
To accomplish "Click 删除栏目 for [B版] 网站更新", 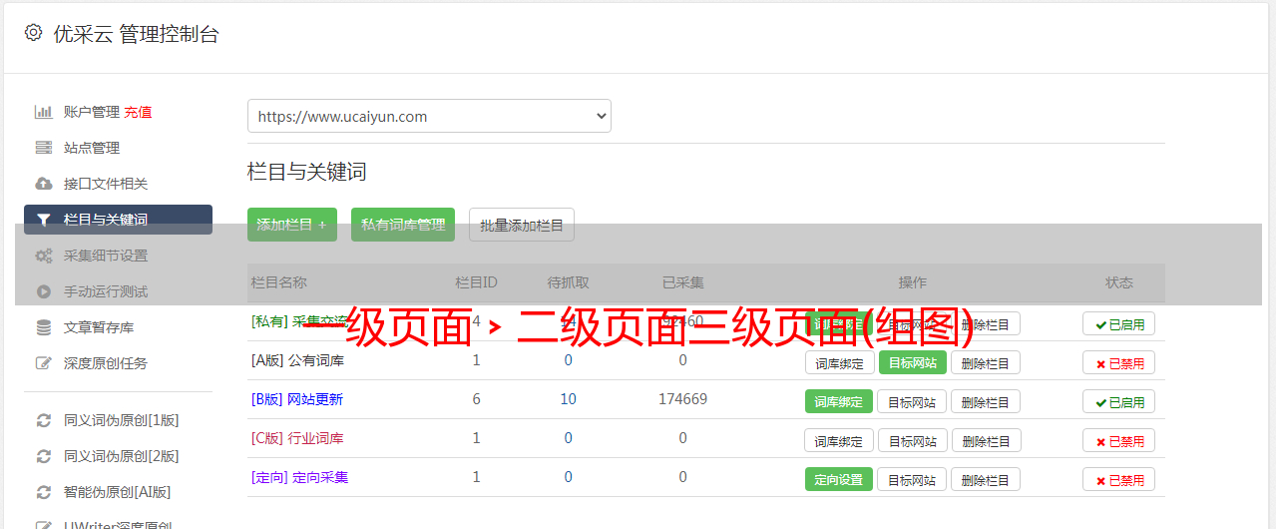I will (986, 401).
